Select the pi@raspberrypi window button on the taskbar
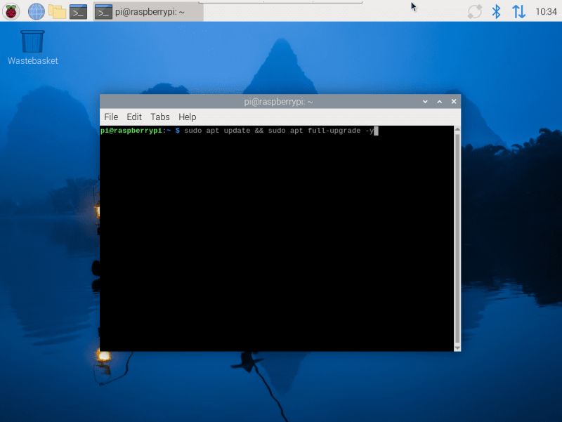Image resolution: width=562 pixels, height=422 pixels. 144,11
